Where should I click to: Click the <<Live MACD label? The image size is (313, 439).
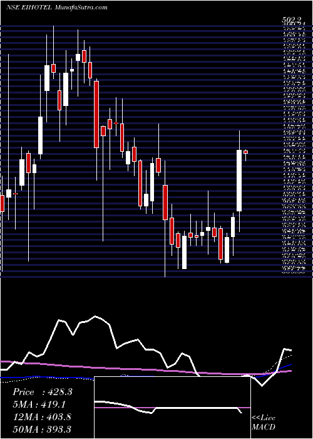264,423
